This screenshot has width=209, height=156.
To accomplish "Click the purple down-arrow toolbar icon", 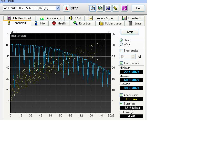I will click(124, 8).
